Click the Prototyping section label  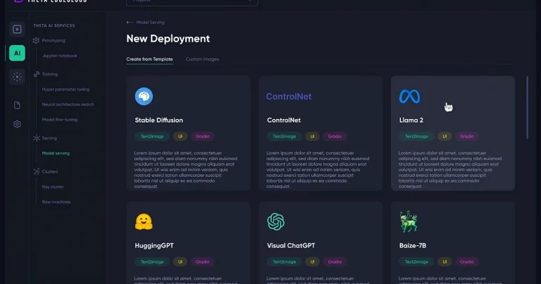(54, 40)
